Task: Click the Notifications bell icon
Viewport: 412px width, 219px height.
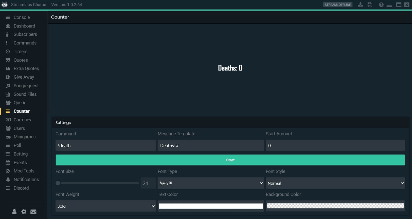Action: pos(8,180)
